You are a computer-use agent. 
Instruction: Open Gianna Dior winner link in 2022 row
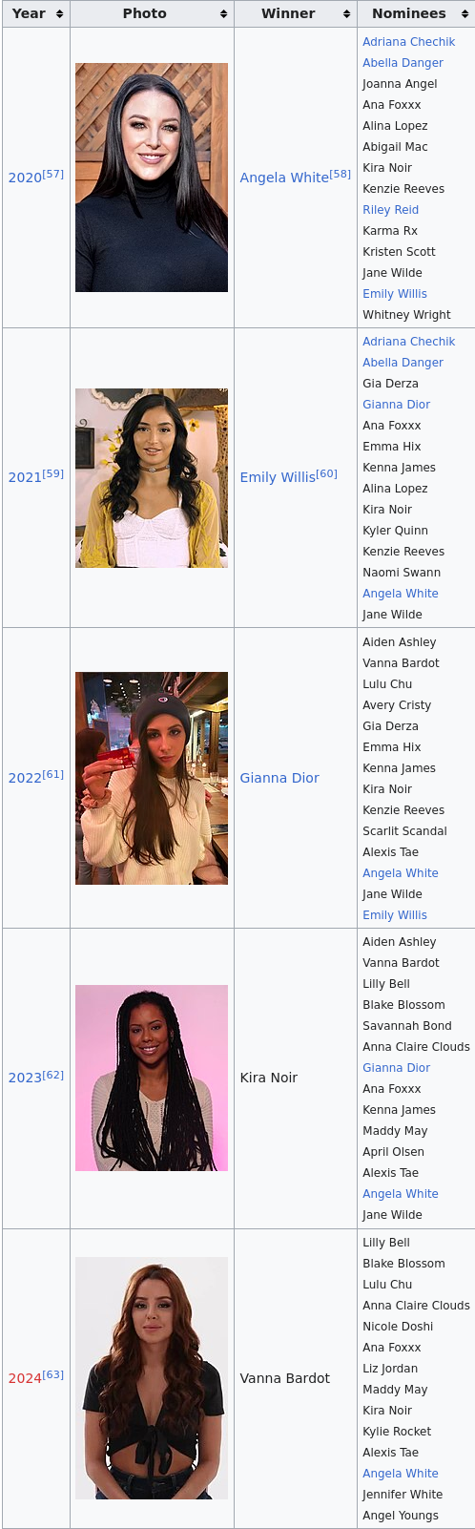(279, 779)
